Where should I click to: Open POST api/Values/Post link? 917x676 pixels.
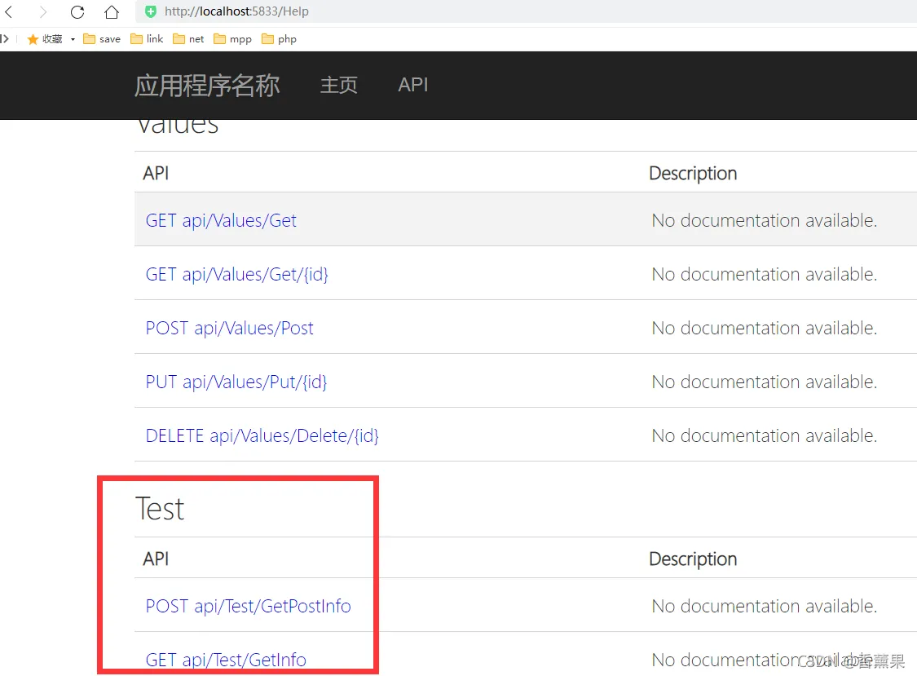tap(229, 329)
